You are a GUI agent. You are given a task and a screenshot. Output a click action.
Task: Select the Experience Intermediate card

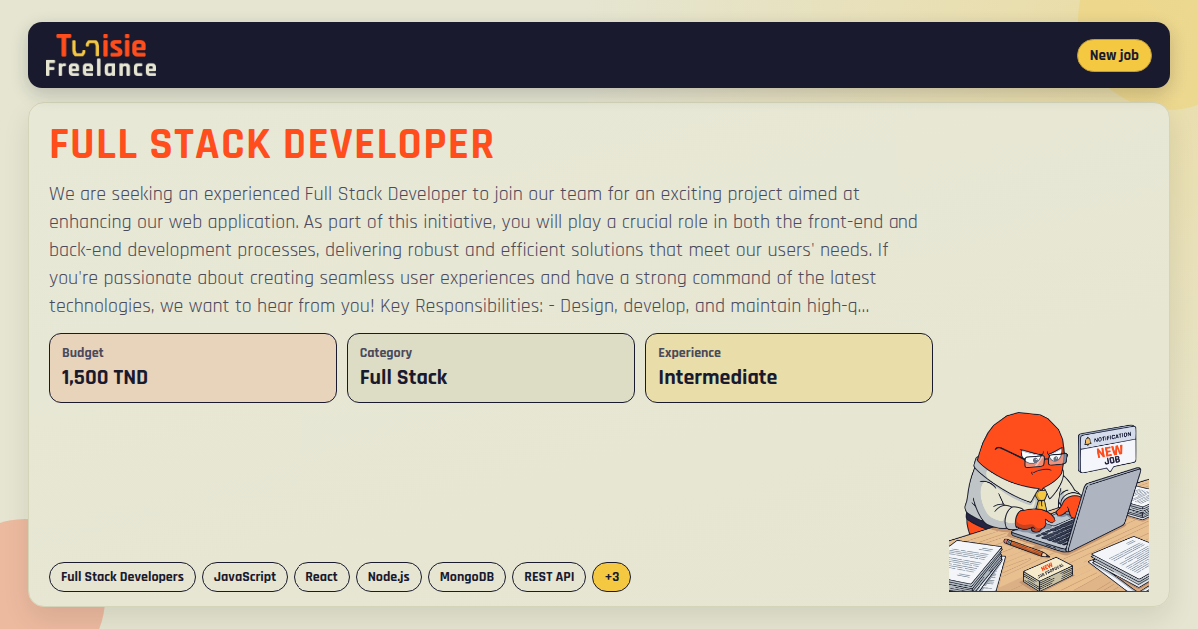pos(789,368)
